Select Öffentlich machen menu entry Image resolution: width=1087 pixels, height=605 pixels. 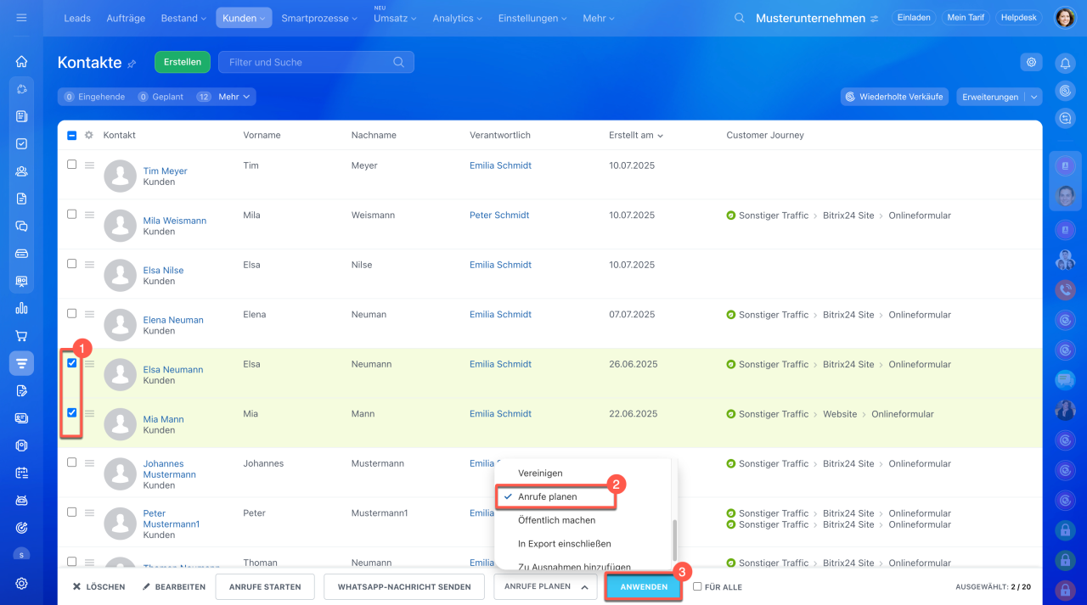(556, 520)
